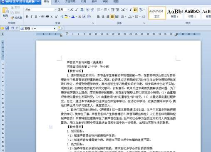Click the right indent marker on ruler
Image resolution: width=211 pixels, height=152 pixels.
pos(176,34)
